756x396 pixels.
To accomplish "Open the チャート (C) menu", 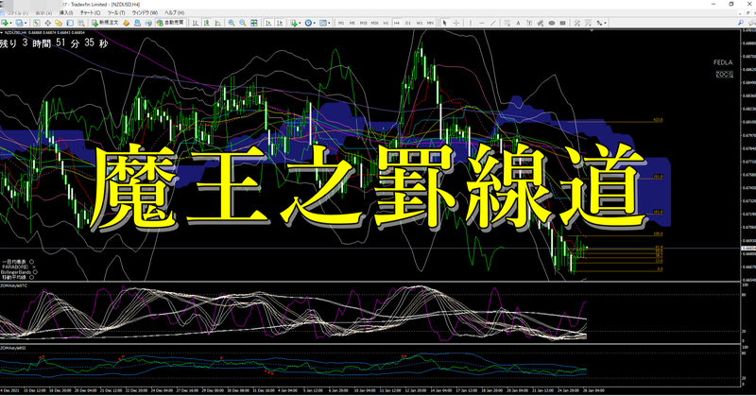I will point(90,12).
